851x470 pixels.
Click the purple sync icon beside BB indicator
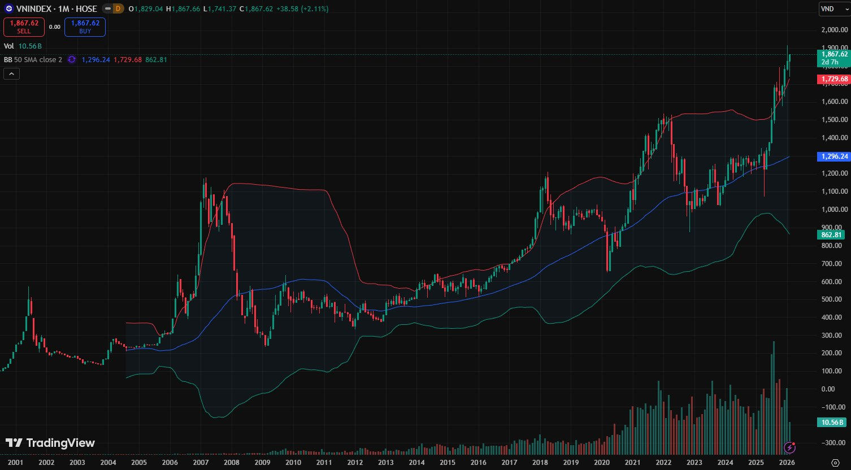tap(72, 59)
